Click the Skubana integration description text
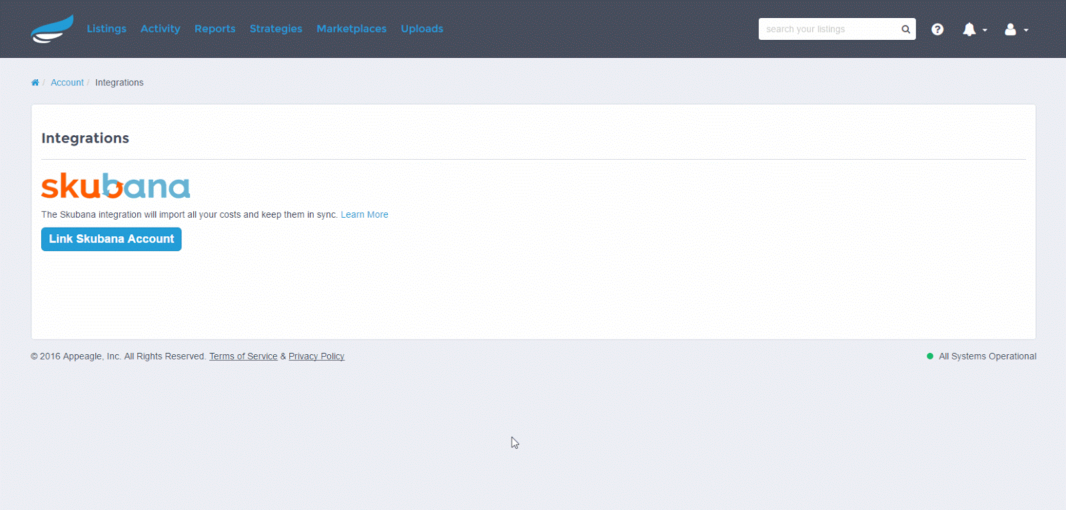 click(189, 214)
